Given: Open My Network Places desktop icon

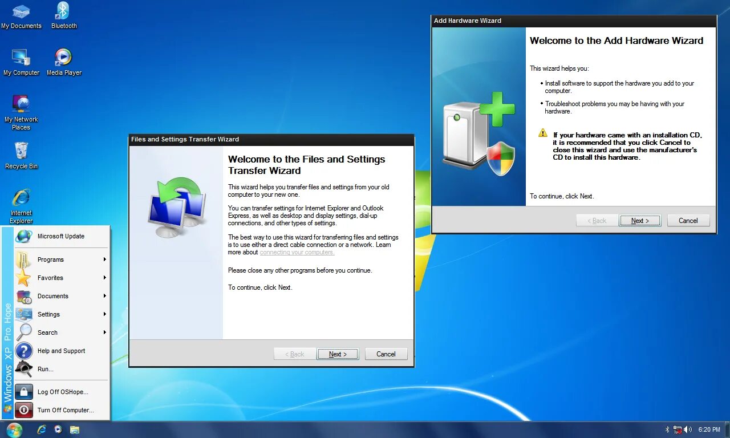Looking at the screenshot, I should 21,112.
